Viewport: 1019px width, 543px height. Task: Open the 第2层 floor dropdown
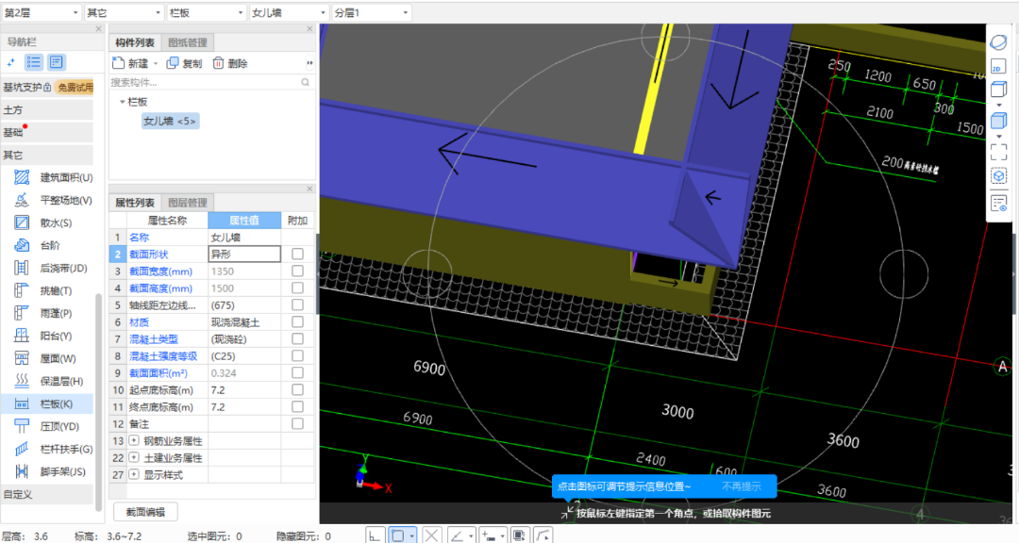click(41, 12)
